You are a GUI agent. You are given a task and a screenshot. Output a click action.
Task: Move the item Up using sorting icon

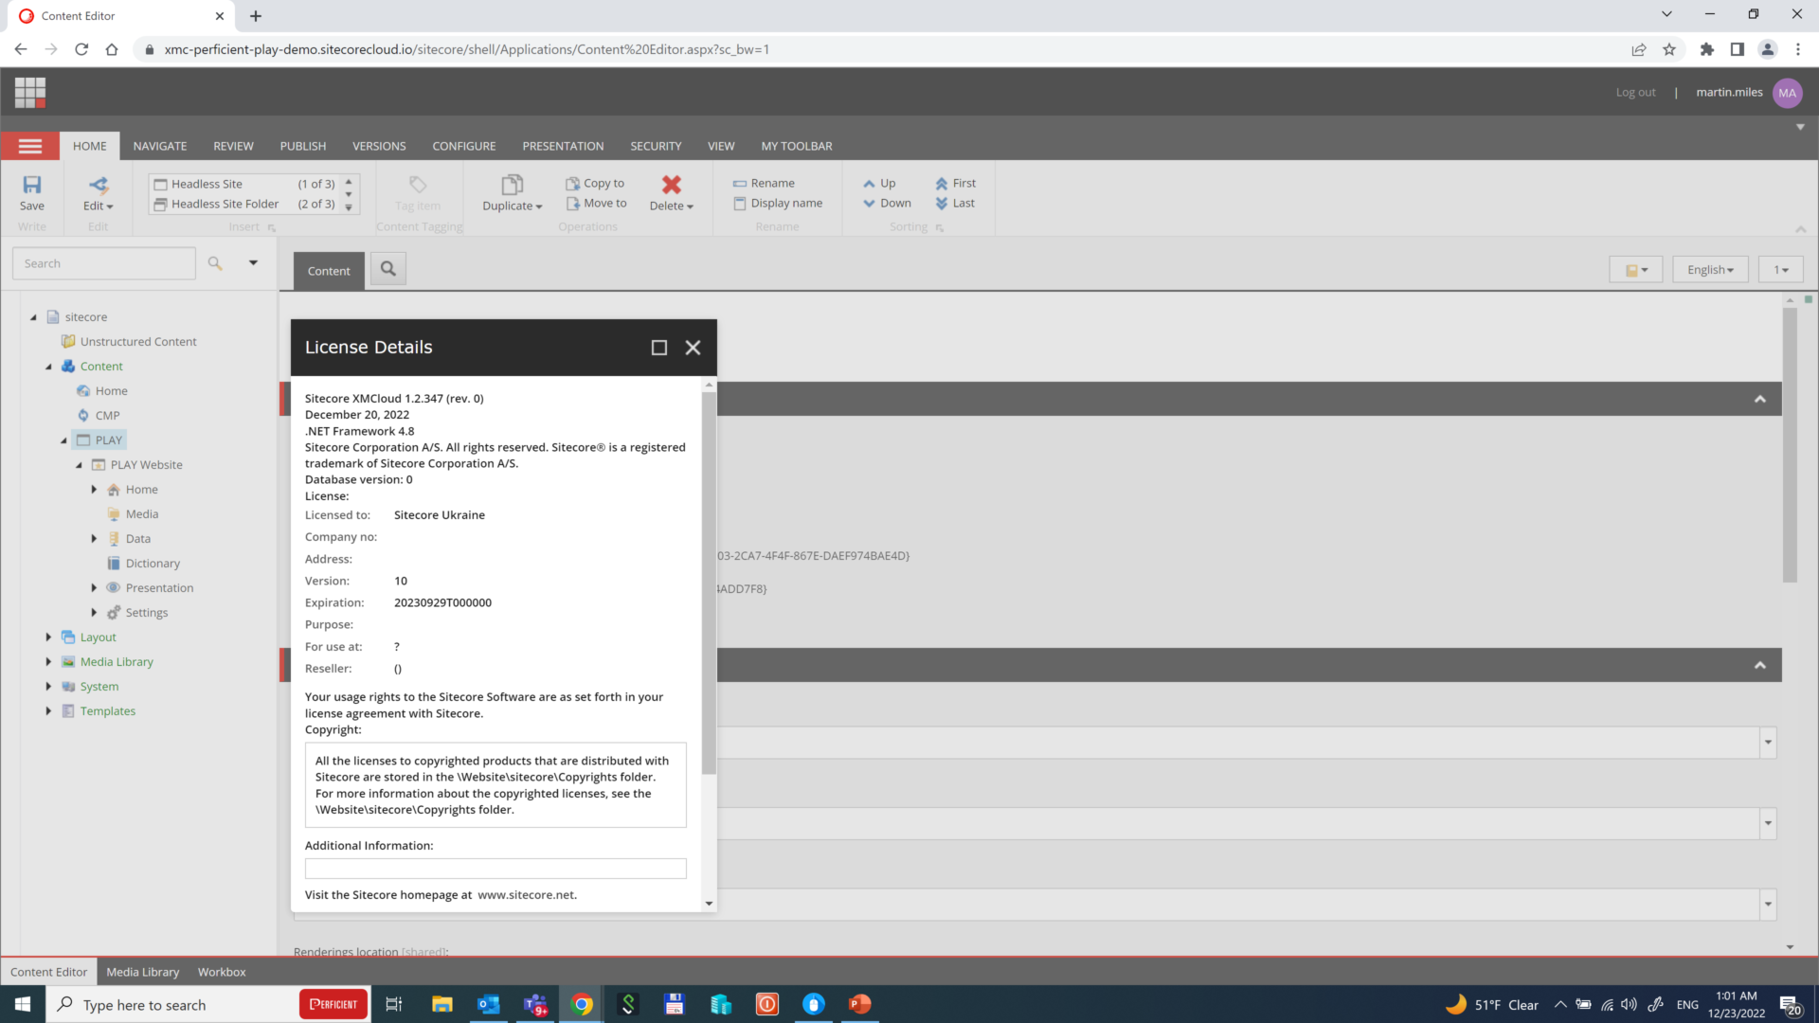click(x=869, y=183)
